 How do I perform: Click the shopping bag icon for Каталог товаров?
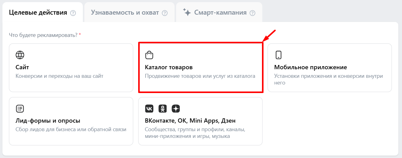click(x=149, y=55)
